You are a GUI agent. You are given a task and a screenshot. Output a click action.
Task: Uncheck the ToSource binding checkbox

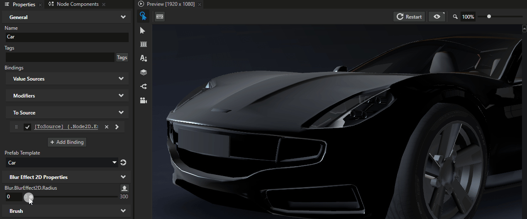tap(28, 127)
